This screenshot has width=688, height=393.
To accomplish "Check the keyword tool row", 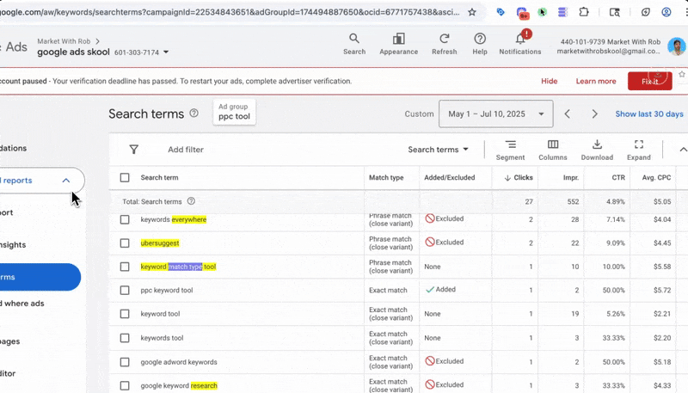I will [x=125, y=314].
